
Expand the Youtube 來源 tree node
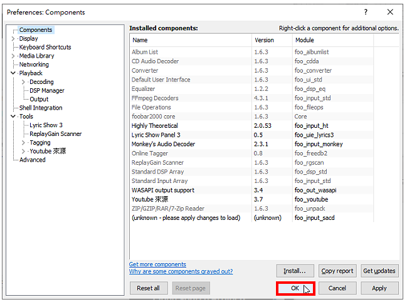pos(23,151)
